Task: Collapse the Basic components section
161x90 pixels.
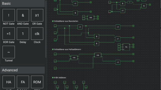Action: (x=23, y=3)
